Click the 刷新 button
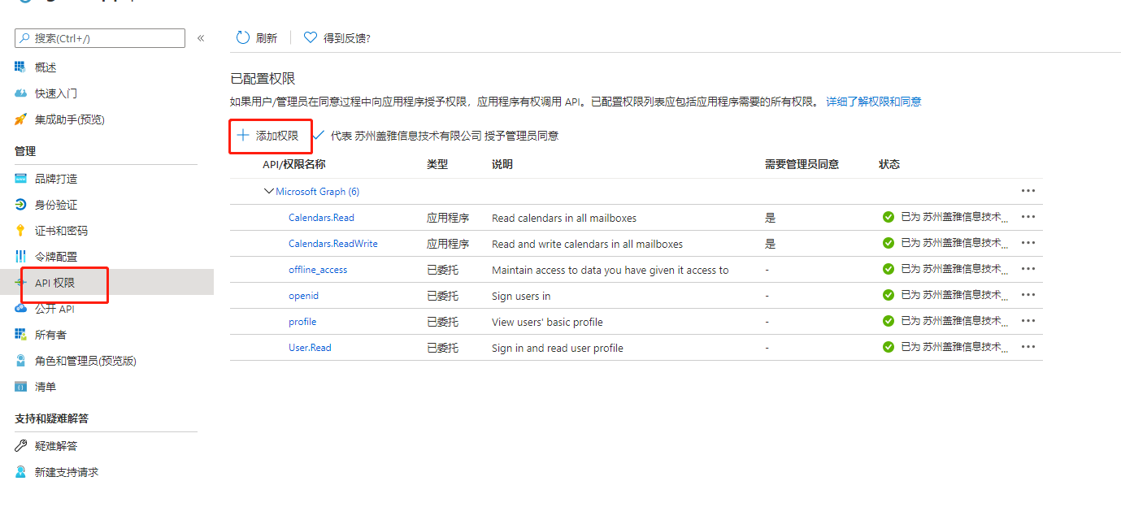Screen dimensions: 1121x507 [256, 38]
